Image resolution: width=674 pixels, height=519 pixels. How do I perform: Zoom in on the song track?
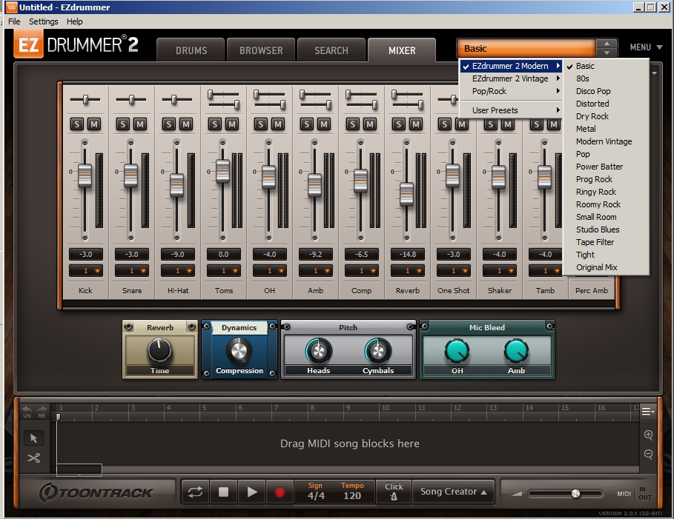tap(648, 435)
